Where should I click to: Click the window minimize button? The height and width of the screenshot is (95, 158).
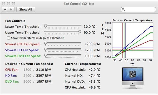(8, 4)
